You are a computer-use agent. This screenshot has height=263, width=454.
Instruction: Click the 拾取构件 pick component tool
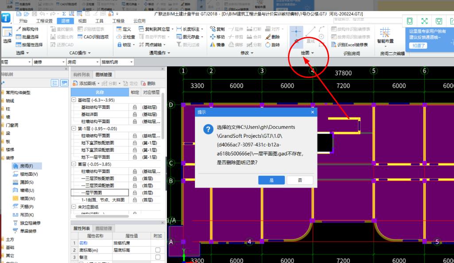tap(27, 29)
